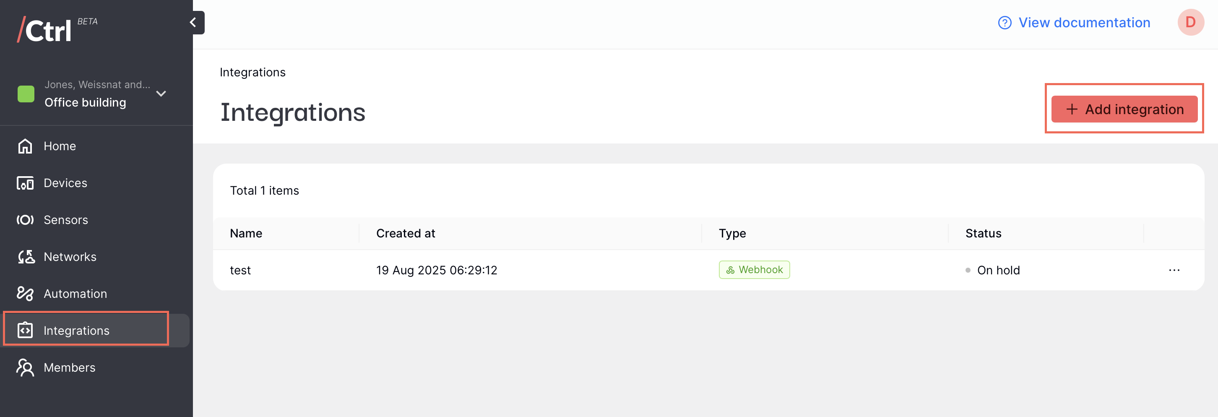Image resolution: width=1218 pixels, height=417 pixels.
Task: Click the Add integration button
Action: (x=1124, y=109)
